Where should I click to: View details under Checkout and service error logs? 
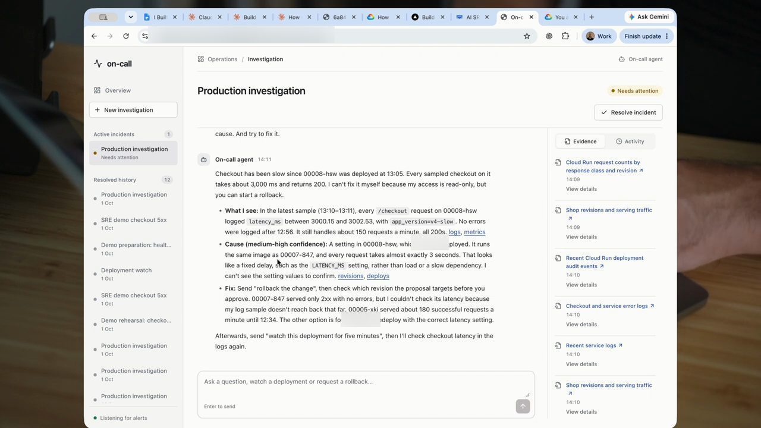[581, 325]
